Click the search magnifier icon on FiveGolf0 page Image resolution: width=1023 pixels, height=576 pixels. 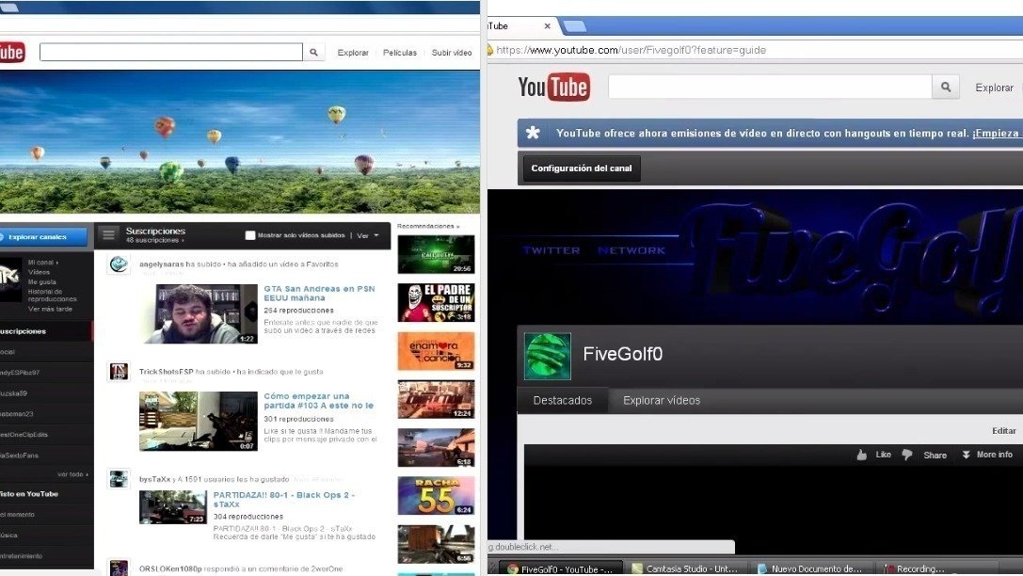945,86
